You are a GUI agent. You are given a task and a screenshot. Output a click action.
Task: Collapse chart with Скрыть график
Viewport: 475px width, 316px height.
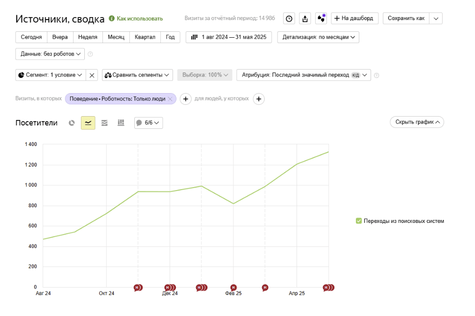[417, 122]
